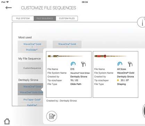This screenshot has width=145, height=126.
Task: Tap the torque icon for All Sizes file
Action: (130, 64)
